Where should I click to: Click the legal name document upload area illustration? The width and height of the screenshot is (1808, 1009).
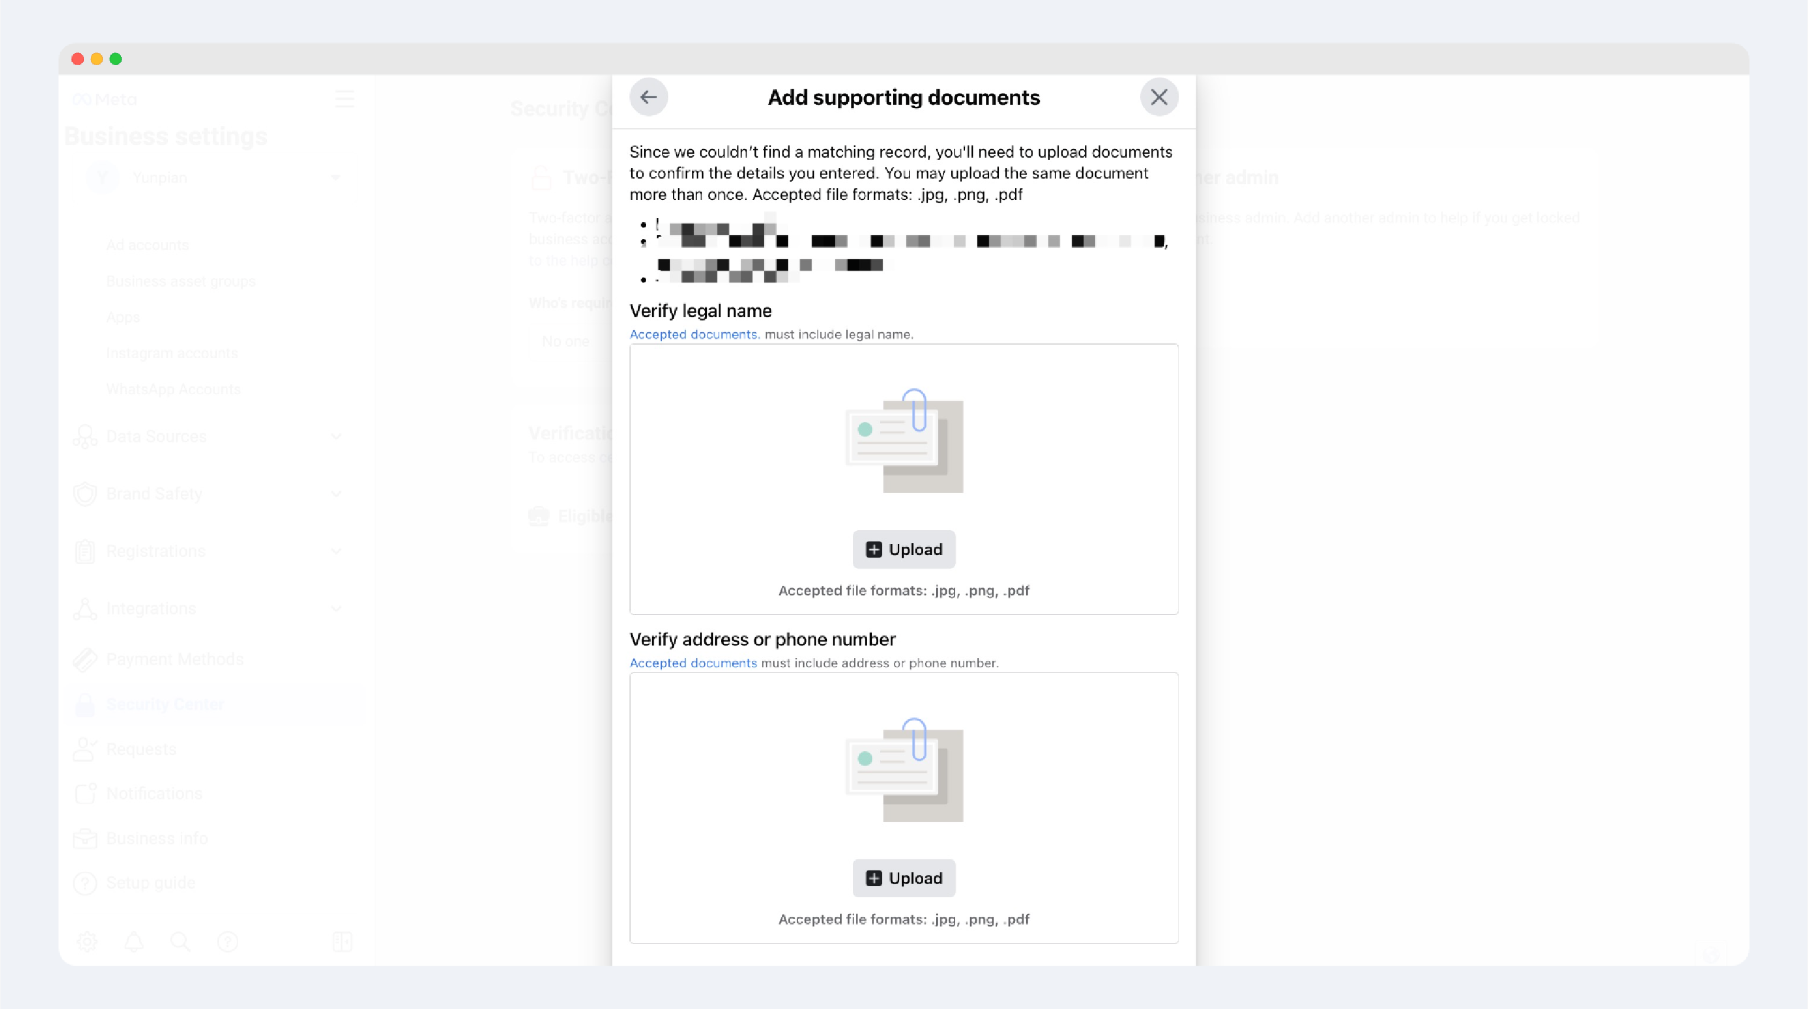coord(903,441)
